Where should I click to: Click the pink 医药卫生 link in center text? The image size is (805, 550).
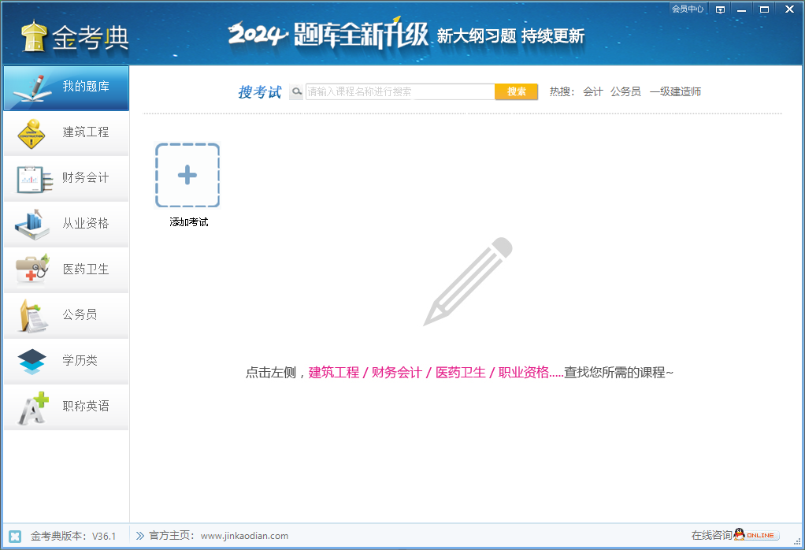point(460,373)
